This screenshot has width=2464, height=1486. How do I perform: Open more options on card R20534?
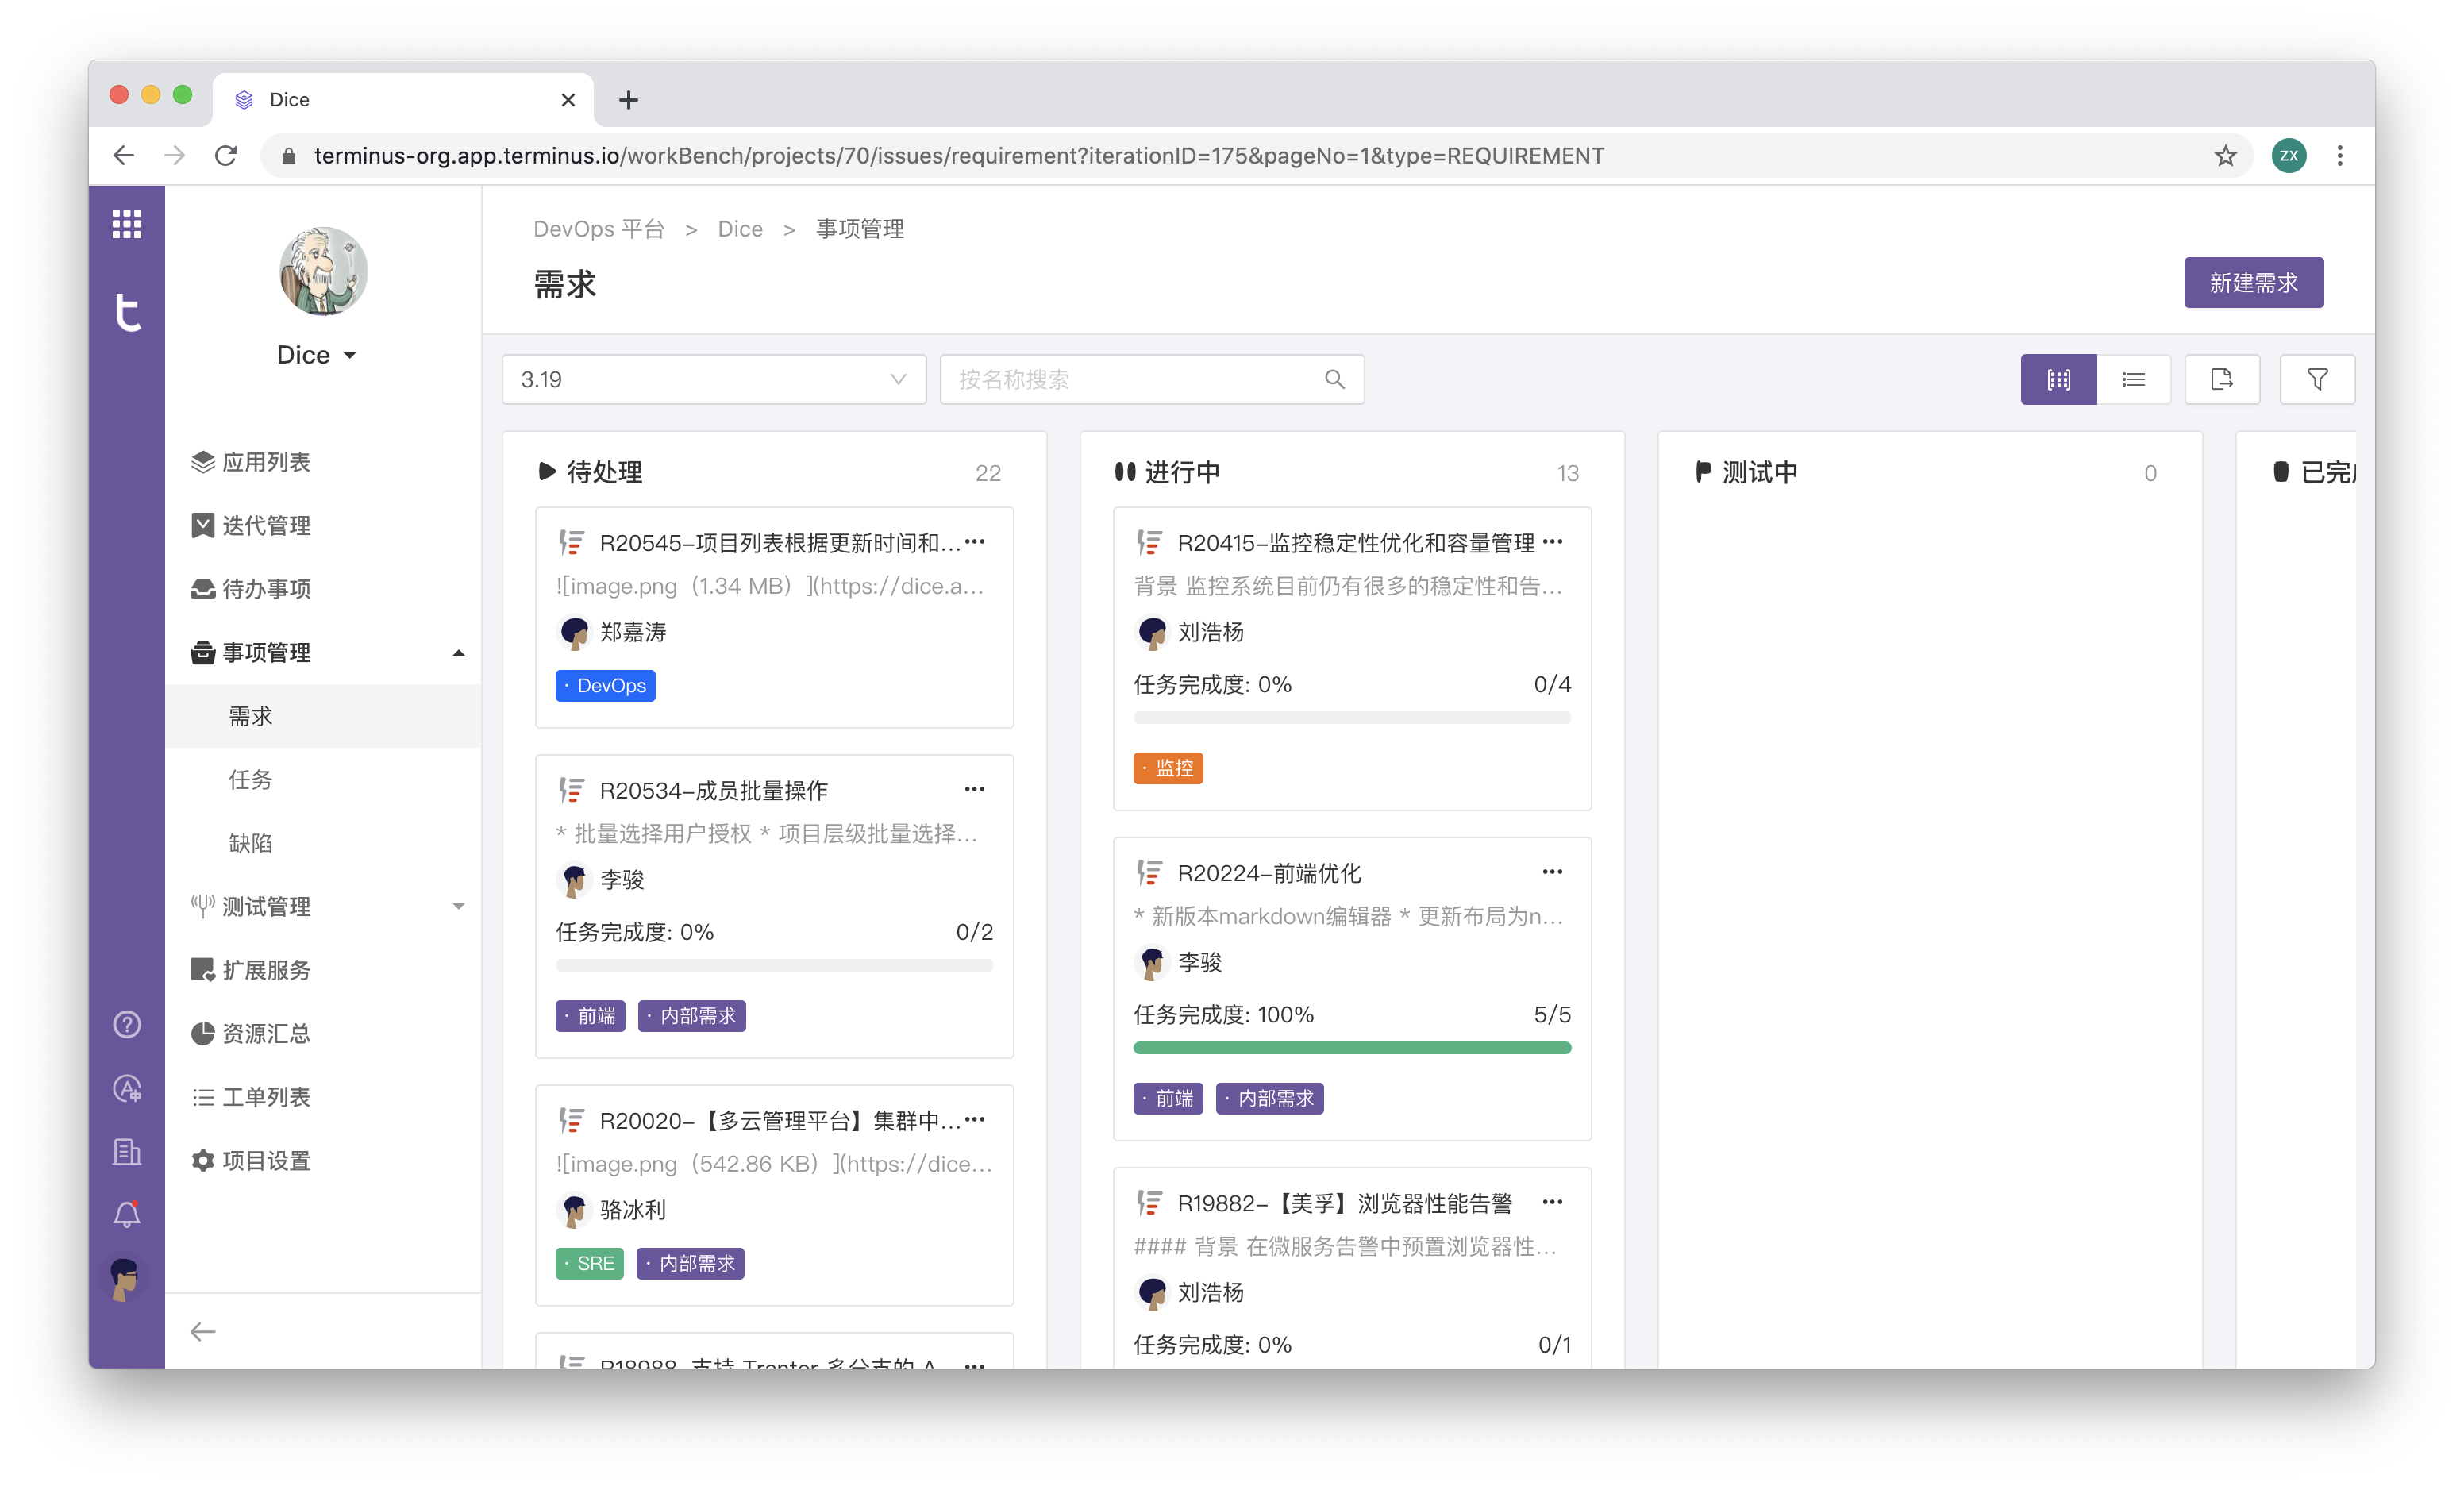coord(975,789)
